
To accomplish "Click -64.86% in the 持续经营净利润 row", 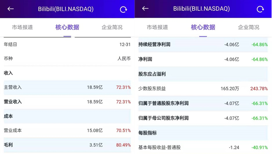I will coord(260,45).
